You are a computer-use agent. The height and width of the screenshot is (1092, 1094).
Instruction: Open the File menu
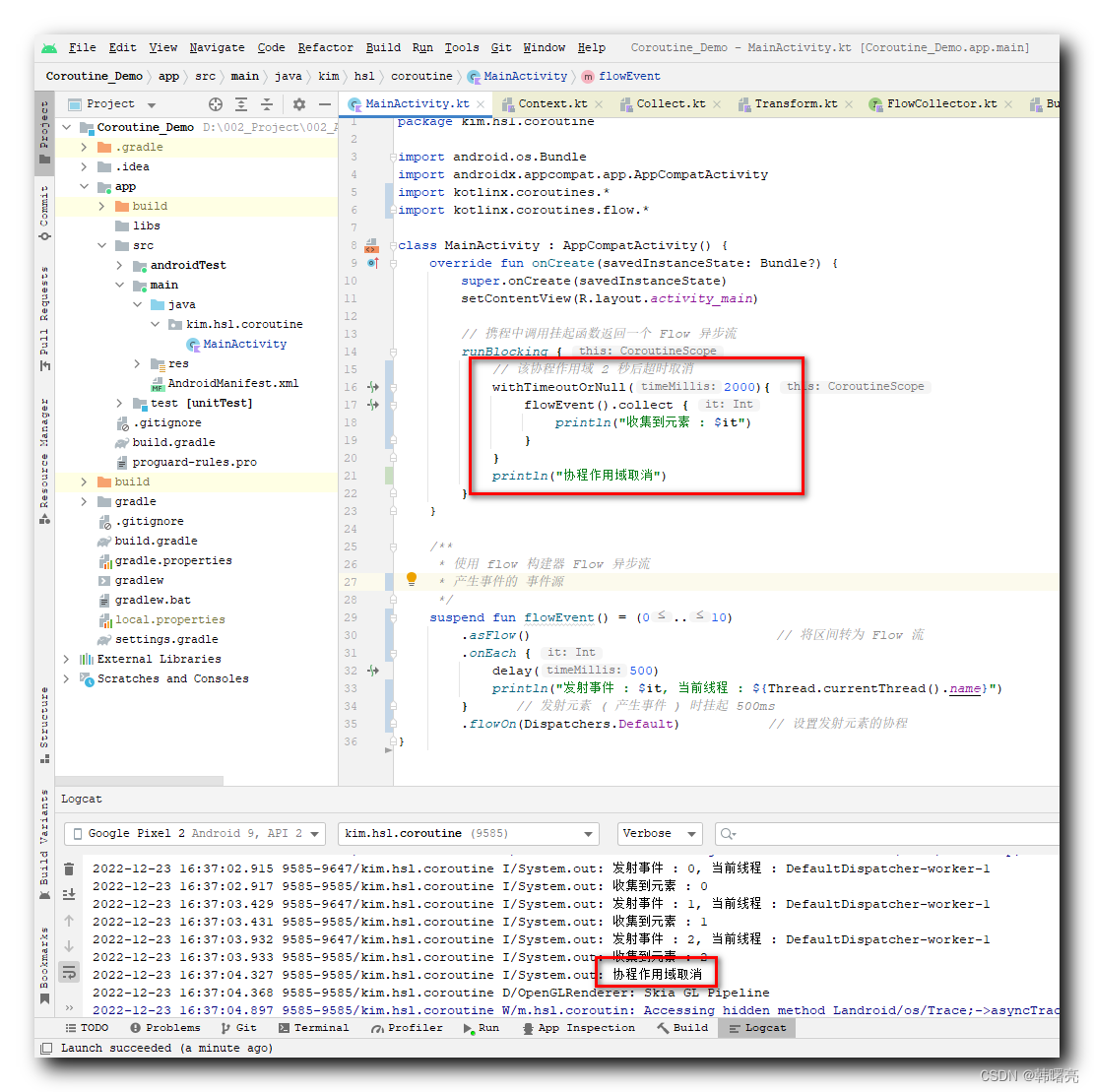click(83, 47)
